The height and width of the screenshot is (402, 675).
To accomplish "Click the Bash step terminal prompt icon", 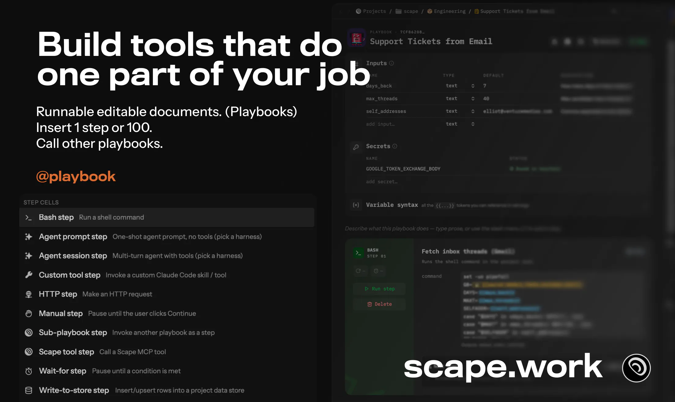I will (x=28, y=217).
